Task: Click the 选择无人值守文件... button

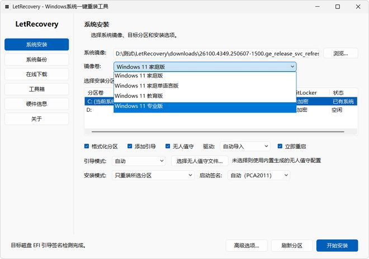Action: pos(200,161)
